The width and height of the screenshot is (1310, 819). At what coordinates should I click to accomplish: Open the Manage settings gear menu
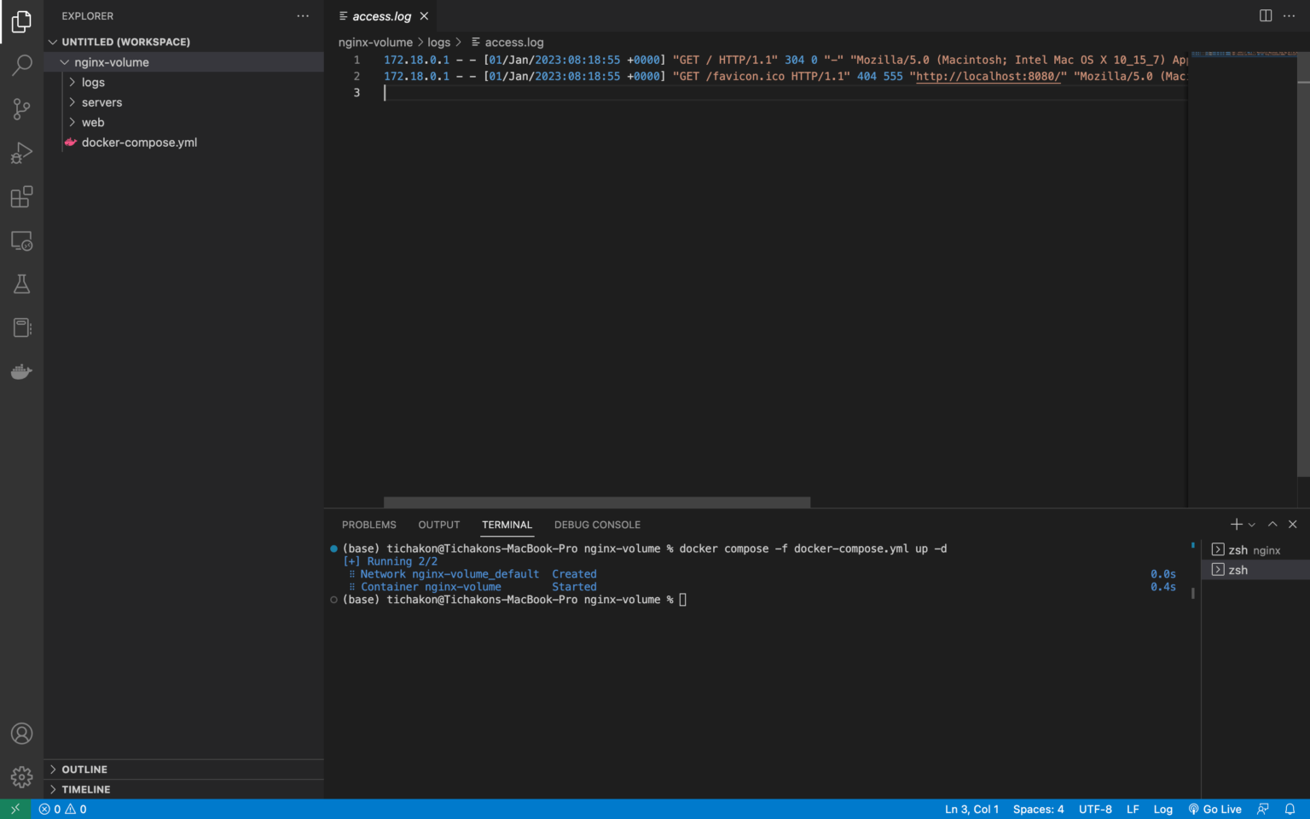[x=21, y=776]
